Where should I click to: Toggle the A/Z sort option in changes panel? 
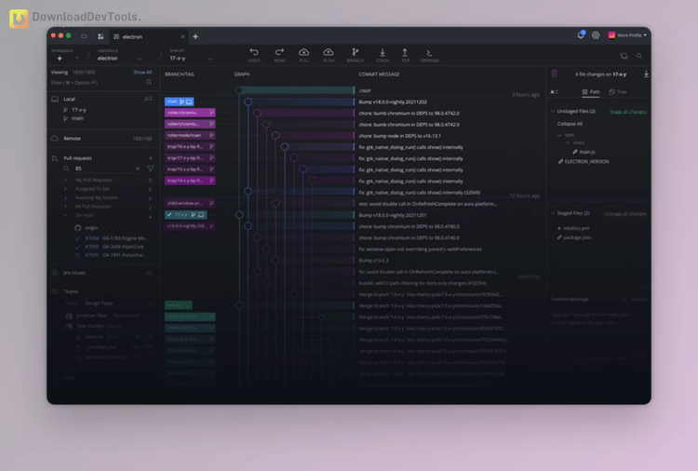point(555,92)
